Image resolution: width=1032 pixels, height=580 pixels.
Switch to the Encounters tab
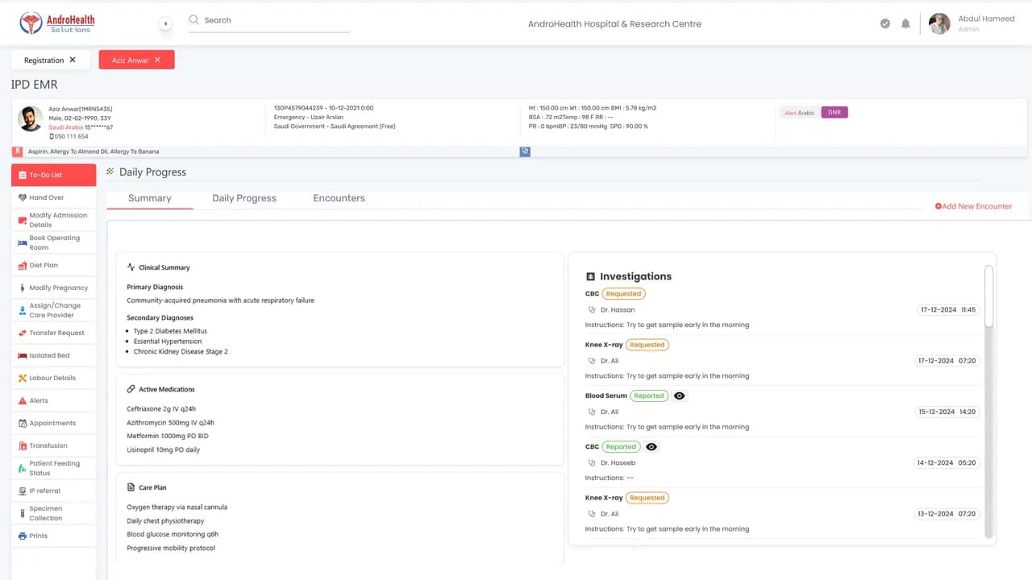[339, 198]
